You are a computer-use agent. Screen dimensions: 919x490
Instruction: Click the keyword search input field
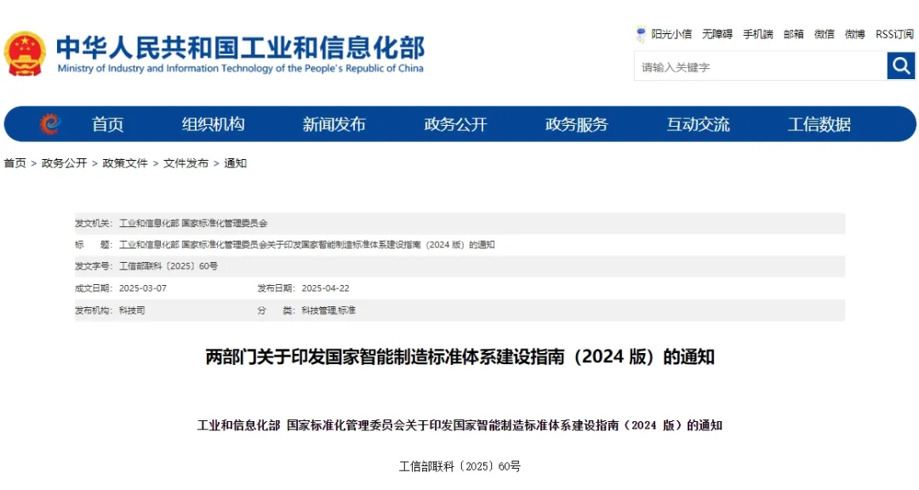pos(759,66)
